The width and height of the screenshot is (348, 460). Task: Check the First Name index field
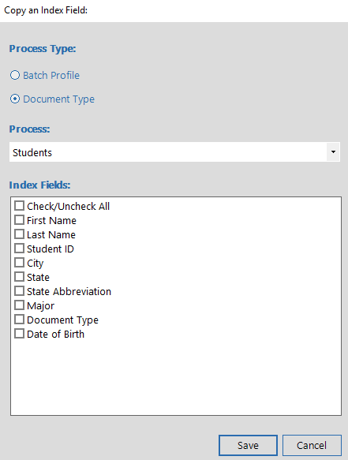[x=20, y=219]
